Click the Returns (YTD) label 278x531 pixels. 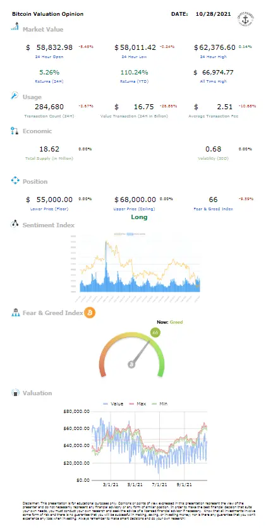tap(135, 81)
